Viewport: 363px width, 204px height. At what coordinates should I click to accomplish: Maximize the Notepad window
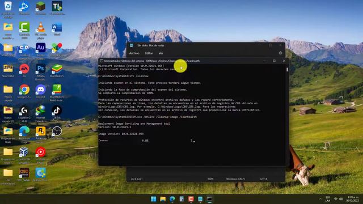coord(270,45)
